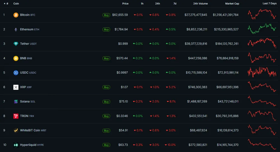Open XRP's 7-day sparkline chart
The height and width of the screenshot is (152, 280).
[x=262, y=87]
